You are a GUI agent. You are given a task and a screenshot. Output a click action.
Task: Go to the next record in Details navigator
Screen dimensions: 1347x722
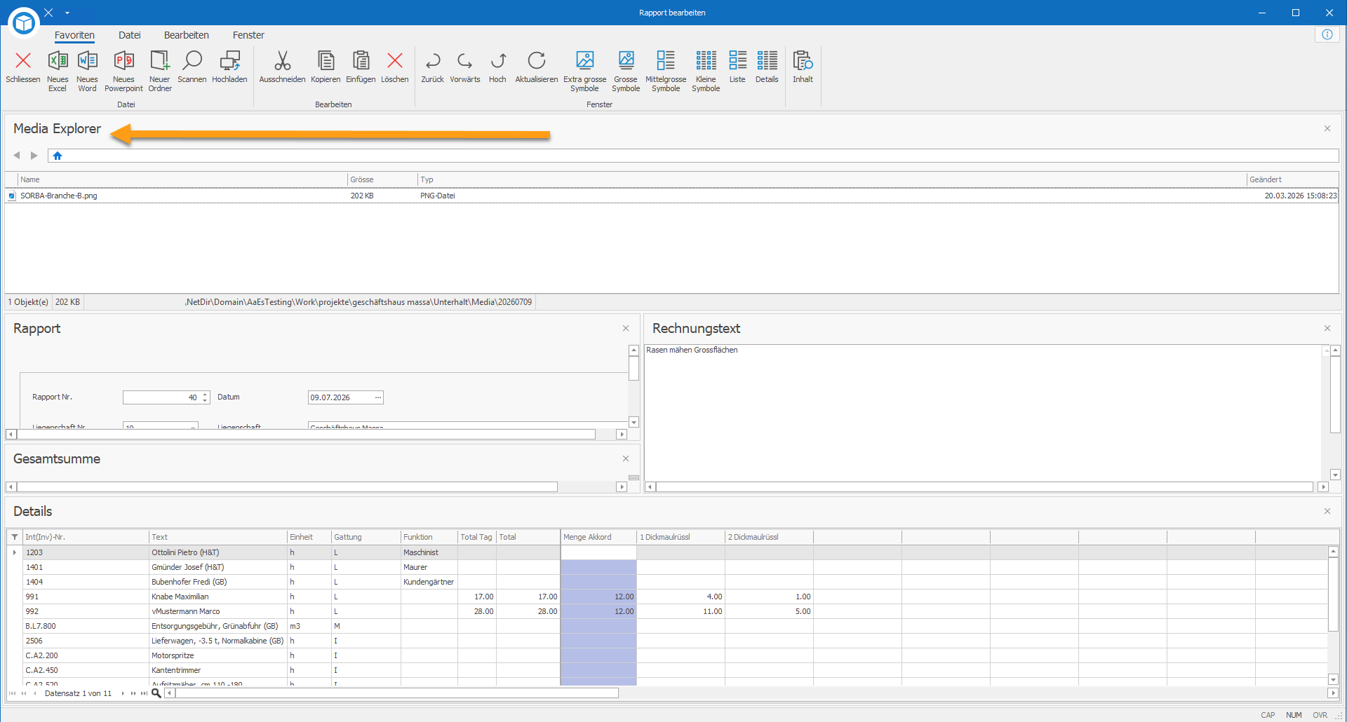[x=123, y=693]
